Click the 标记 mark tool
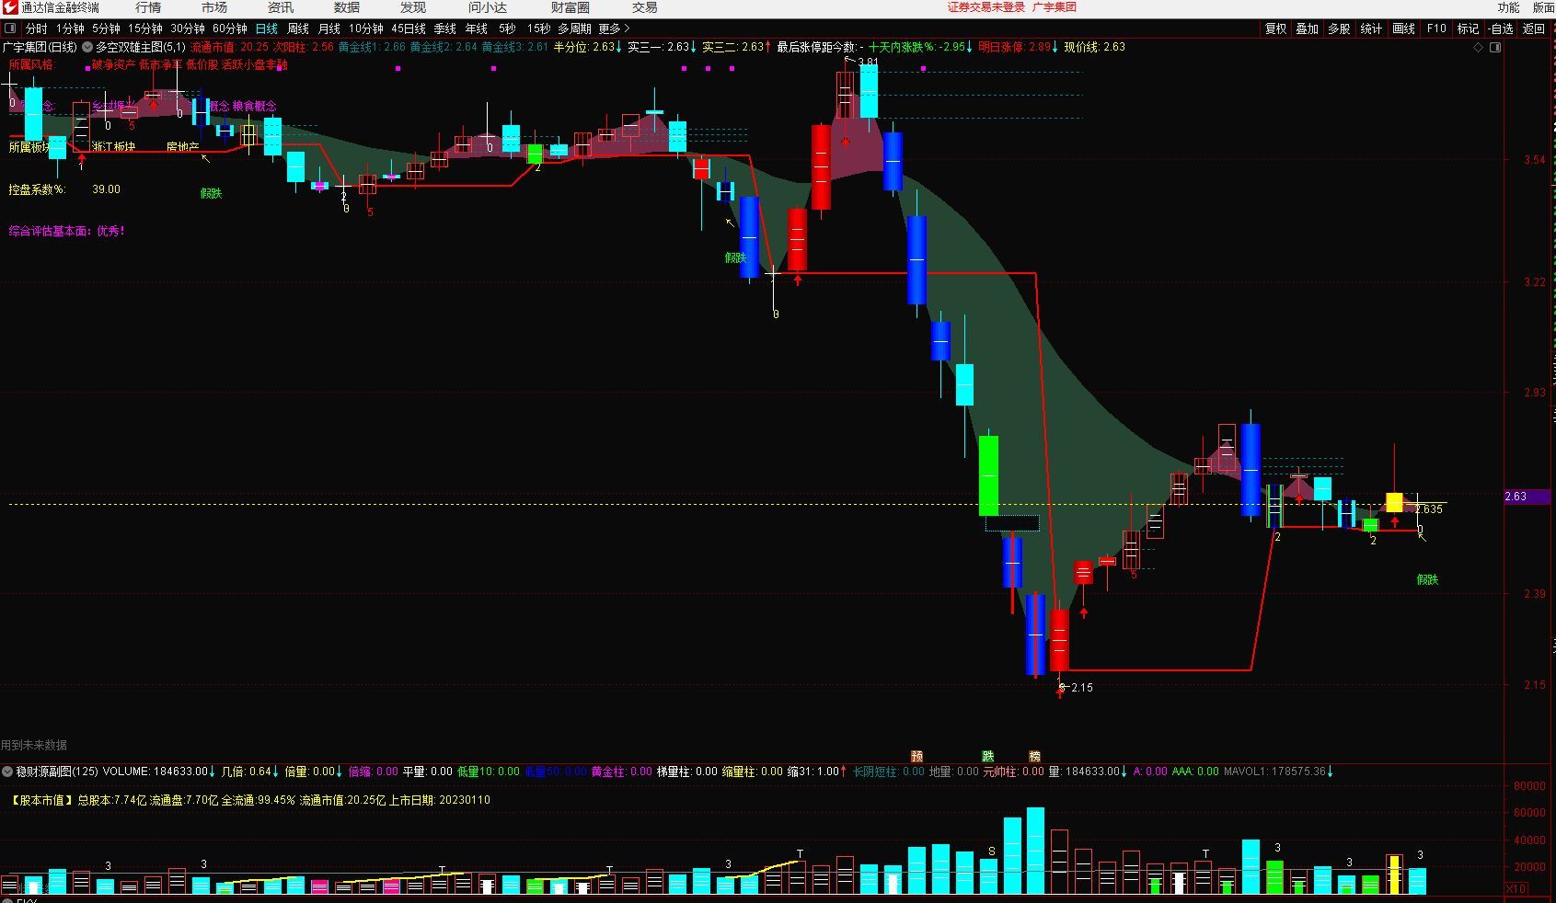This screenshot has width=1556, height=903. [1469, 29]
